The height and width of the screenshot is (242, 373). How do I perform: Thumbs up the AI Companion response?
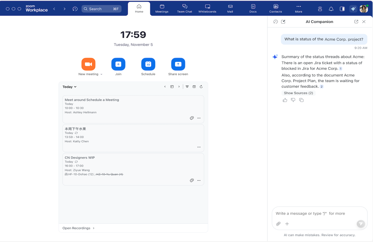click(285, 100)
